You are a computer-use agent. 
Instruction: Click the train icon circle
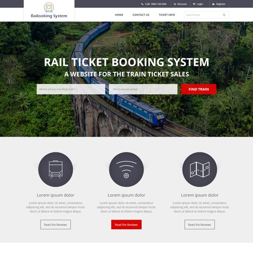point(56,170)
